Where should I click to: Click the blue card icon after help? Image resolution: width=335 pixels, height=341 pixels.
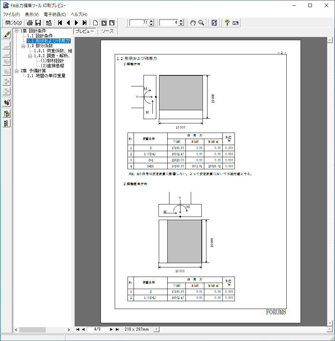pyautogui.click(x=236, y=23)
